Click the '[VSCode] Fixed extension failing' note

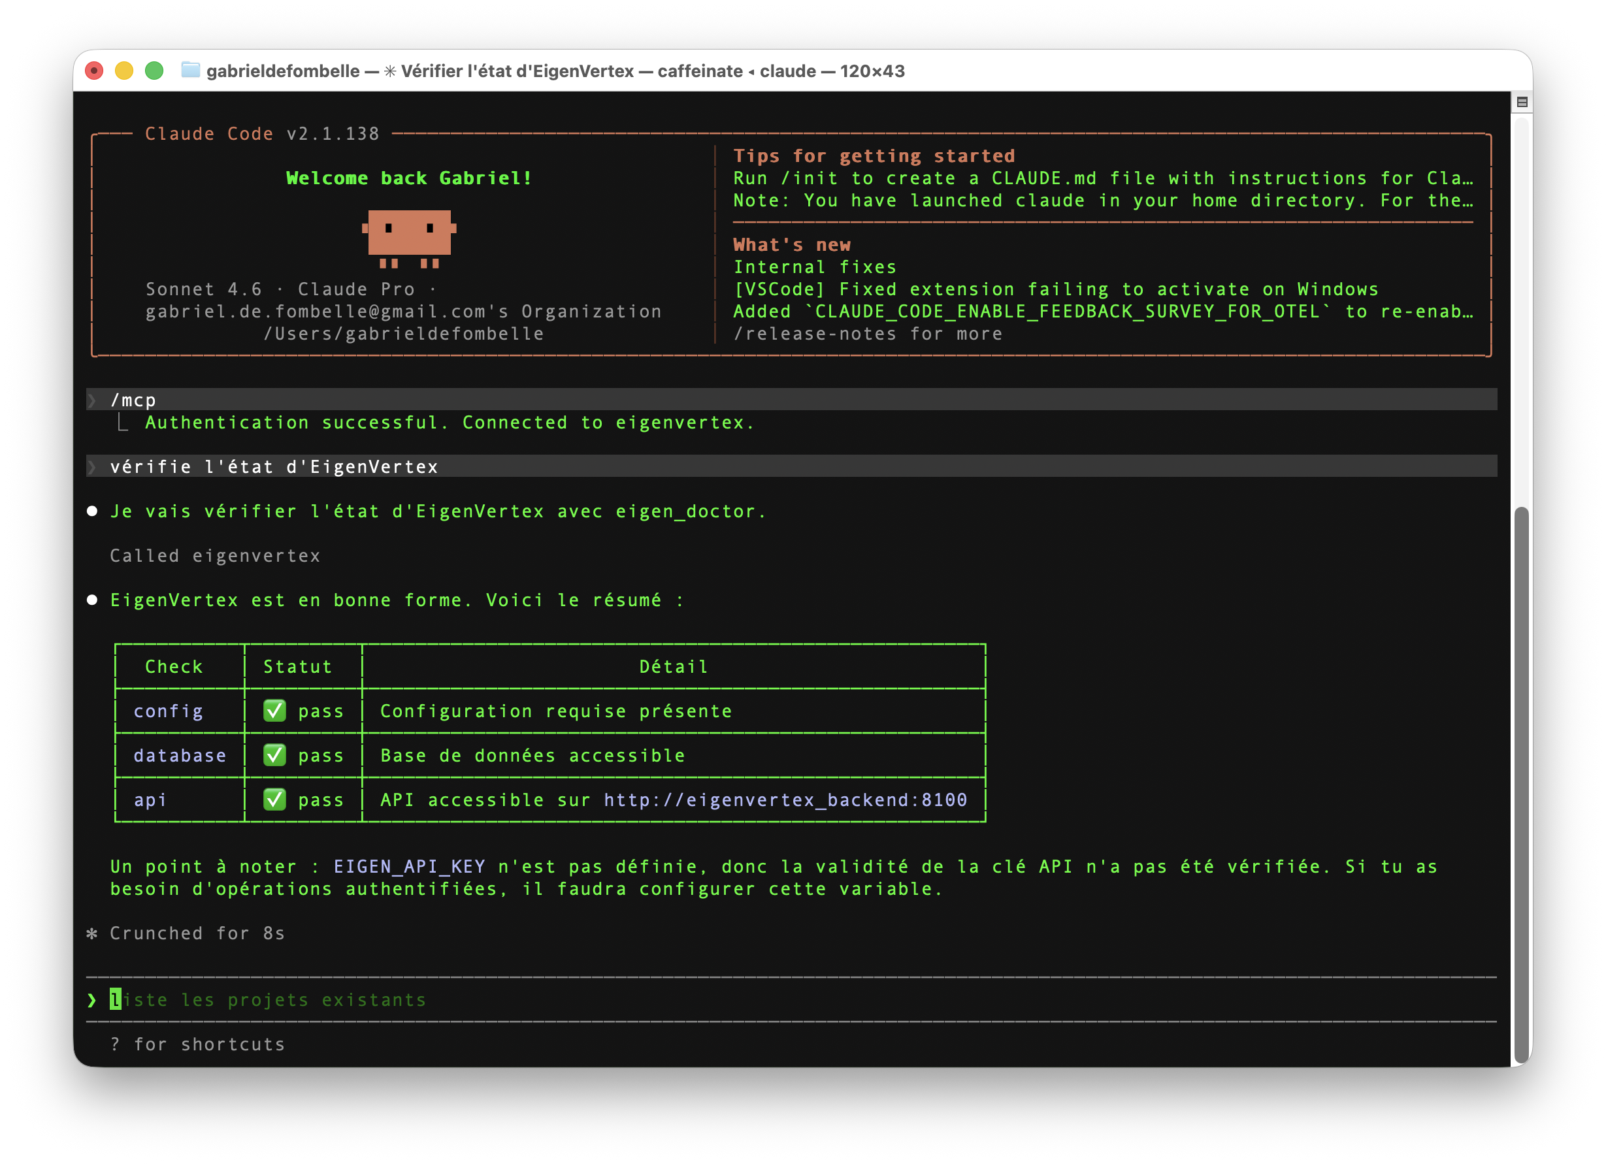pos(1056,289)
